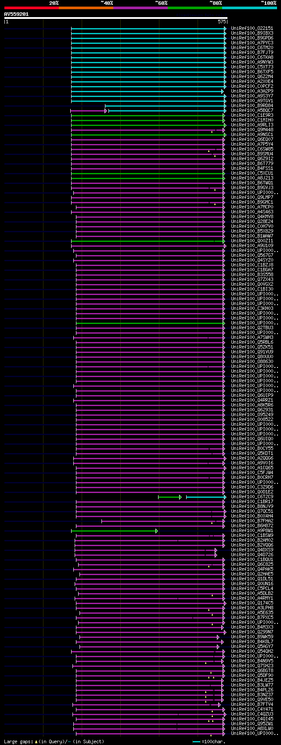Select label UniRef100_Q9M448
This screenshot has width=281, height=745.
pos(252,130)
